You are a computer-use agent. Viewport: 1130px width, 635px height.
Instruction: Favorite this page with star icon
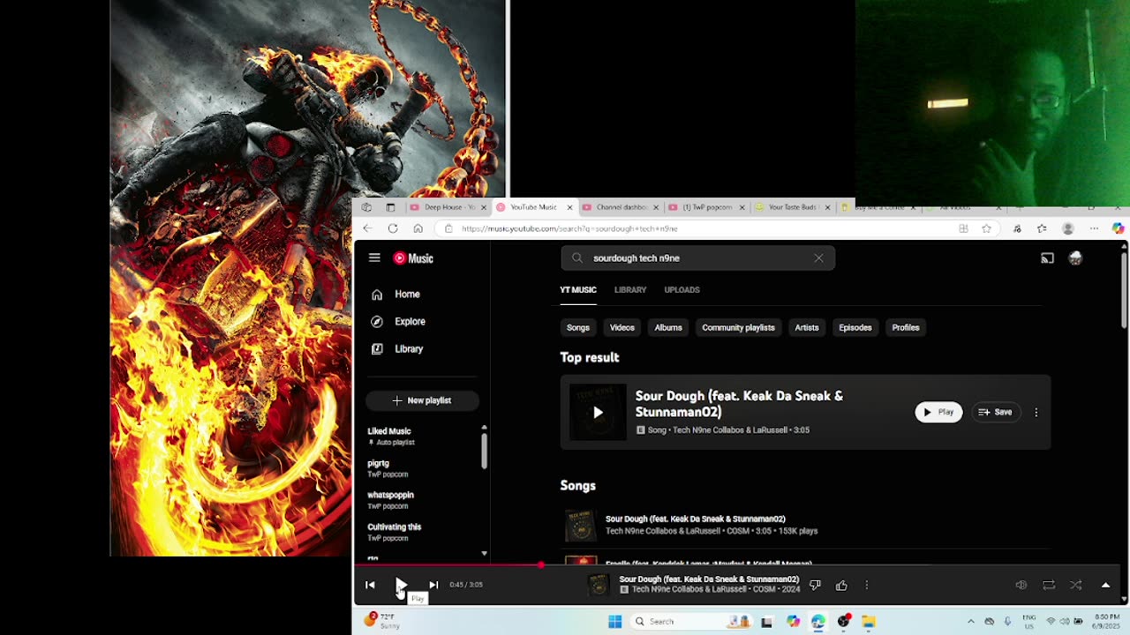click(987, 228)
